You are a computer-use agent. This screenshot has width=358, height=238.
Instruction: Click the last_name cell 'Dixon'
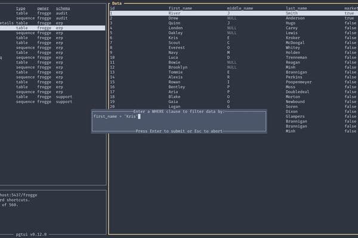click(292, 112)
